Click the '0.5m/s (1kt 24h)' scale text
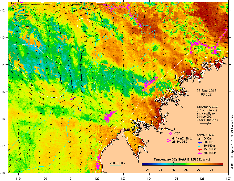Image resolution: width=234 pixels, height=181 pixels. point(207,120)
